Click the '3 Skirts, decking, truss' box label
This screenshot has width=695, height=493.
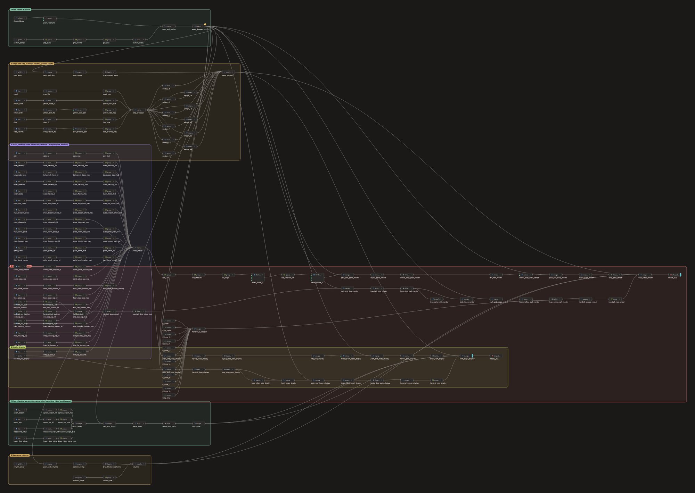click(x=39, y=144)
